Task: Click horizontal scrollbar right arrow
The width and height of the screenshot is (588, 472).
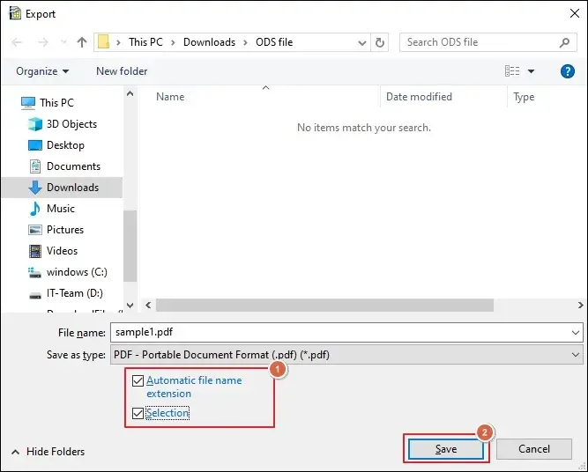Action: tap(580, 305)
